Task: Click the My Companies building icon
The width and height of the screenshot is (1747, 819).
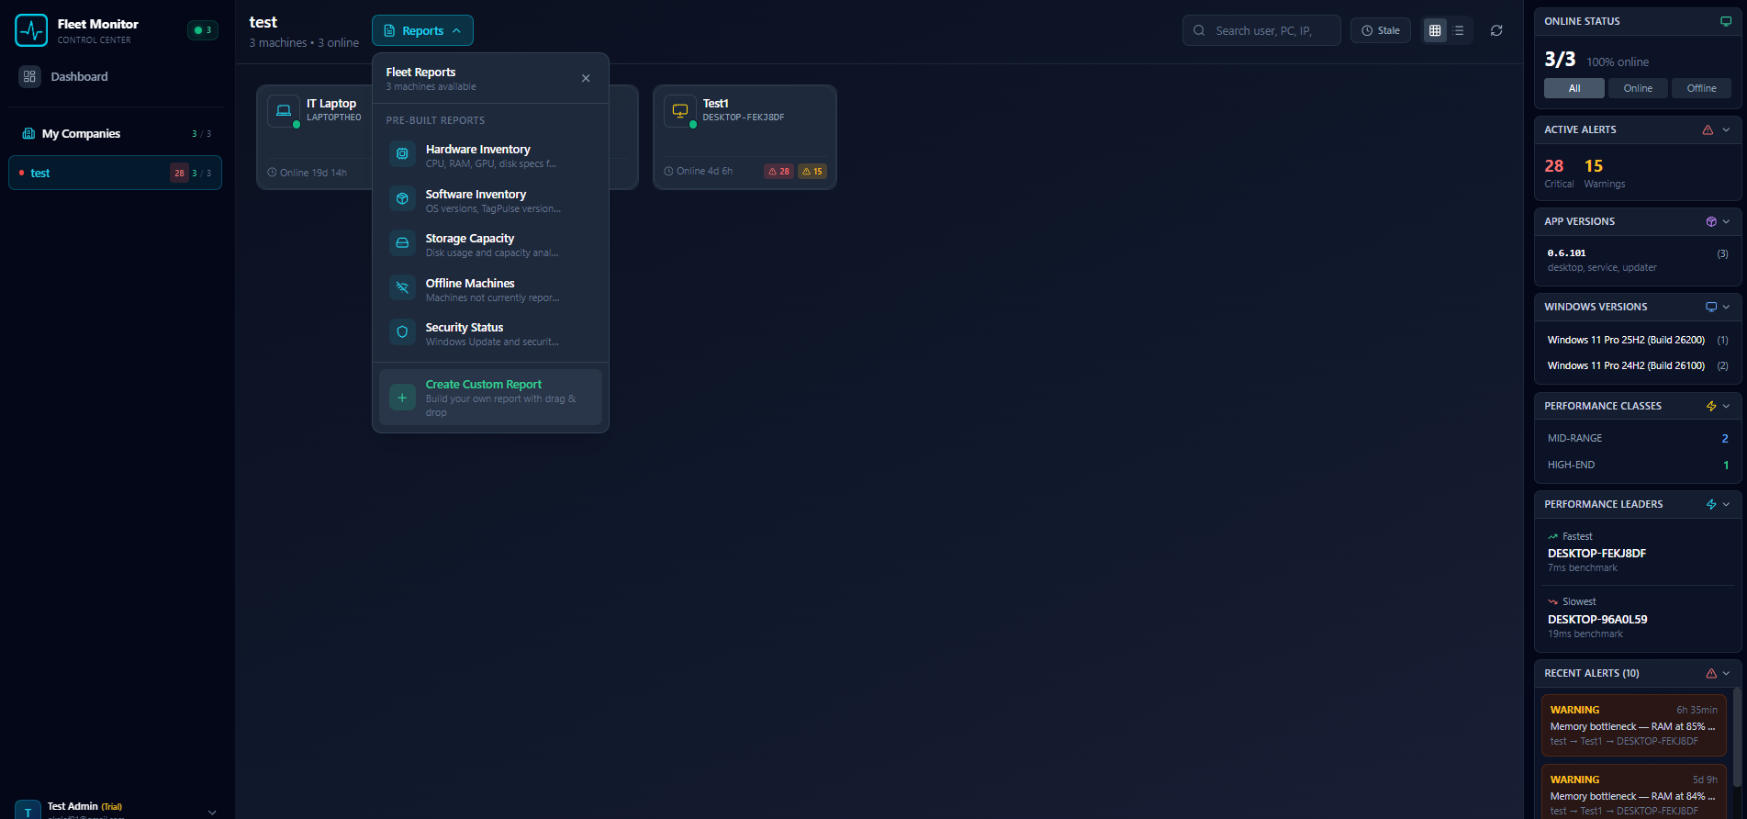Action: tap(28, 134)
